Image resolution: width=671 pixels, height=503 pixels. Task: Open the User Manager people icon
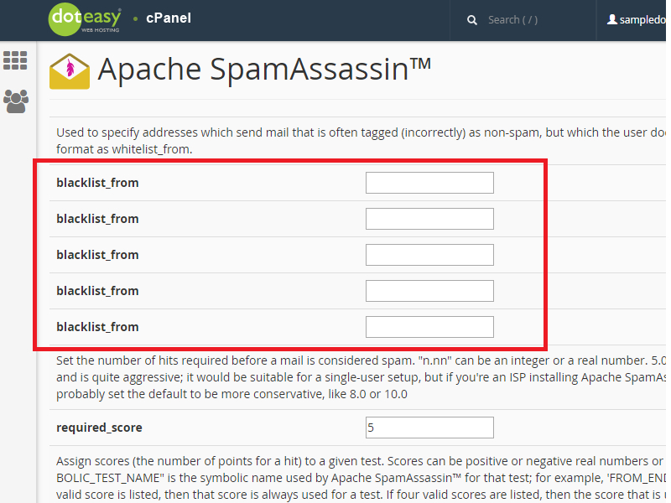(x=16, y=101)
